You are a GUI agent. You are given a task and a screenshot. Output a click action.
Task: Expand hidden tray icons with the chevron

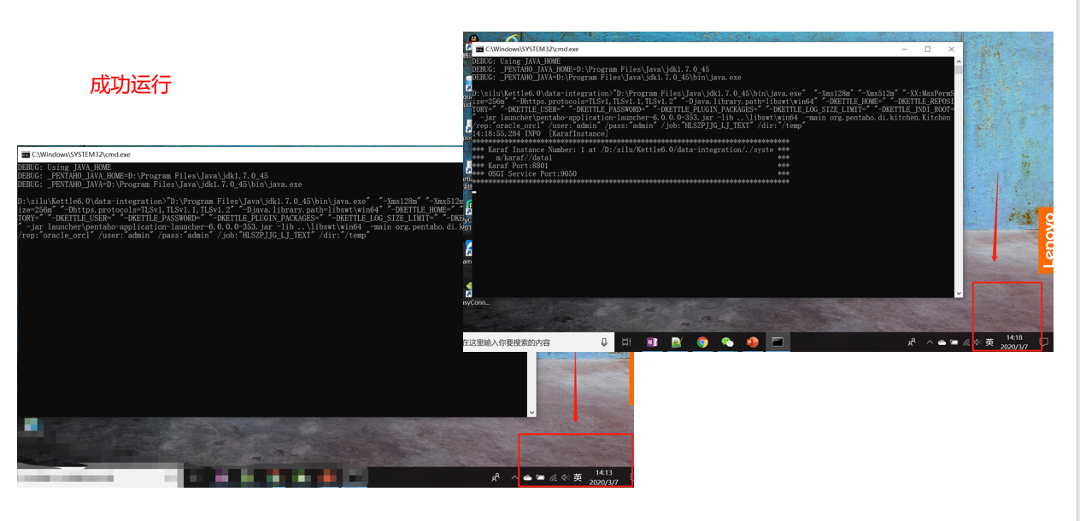pyautogui.click(x=930, y=342)
